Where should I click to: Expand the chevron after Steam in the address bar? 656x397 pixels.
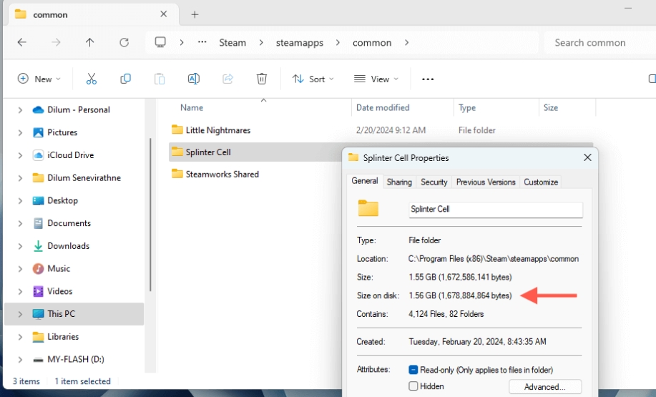tap(261, 42)
